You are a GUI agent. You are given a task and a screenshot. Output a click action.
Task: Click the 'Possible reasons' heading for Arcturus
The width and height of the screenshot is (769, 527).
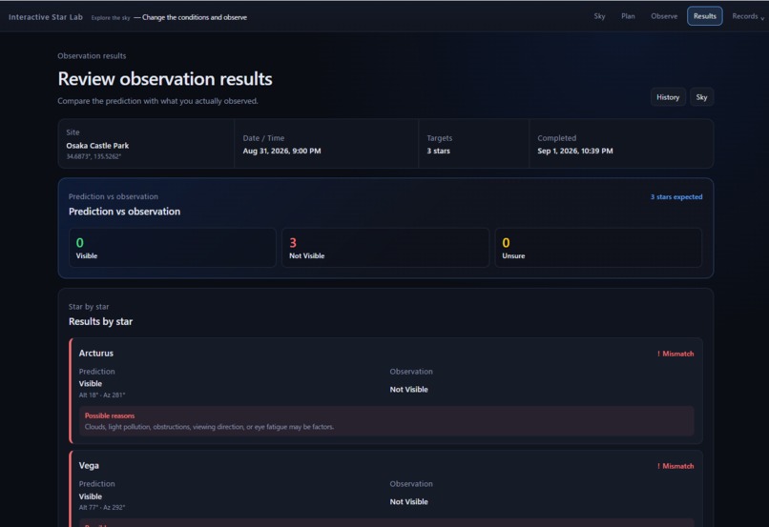coord(110,416)
